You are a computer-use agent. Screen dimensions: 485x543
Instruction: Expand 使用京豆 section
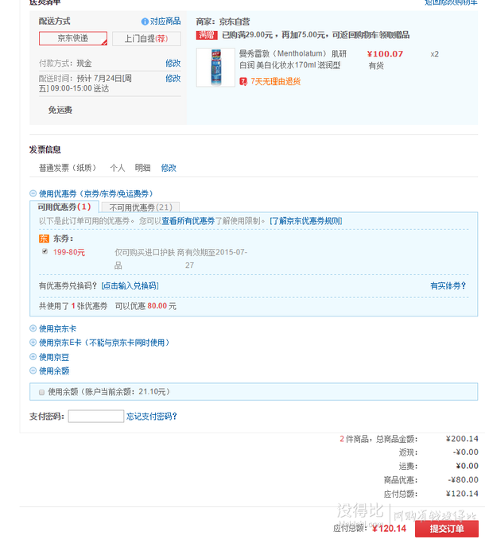click(33, 357)
